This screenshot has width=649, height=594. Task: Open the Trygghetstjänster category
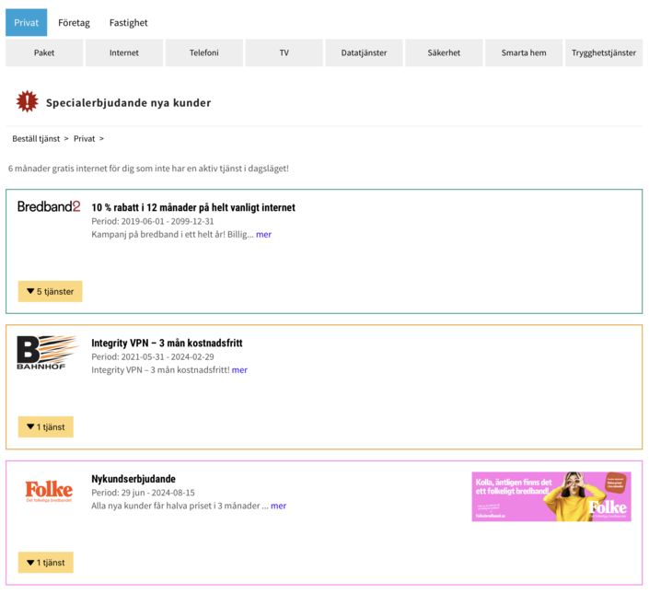point(603,52)
